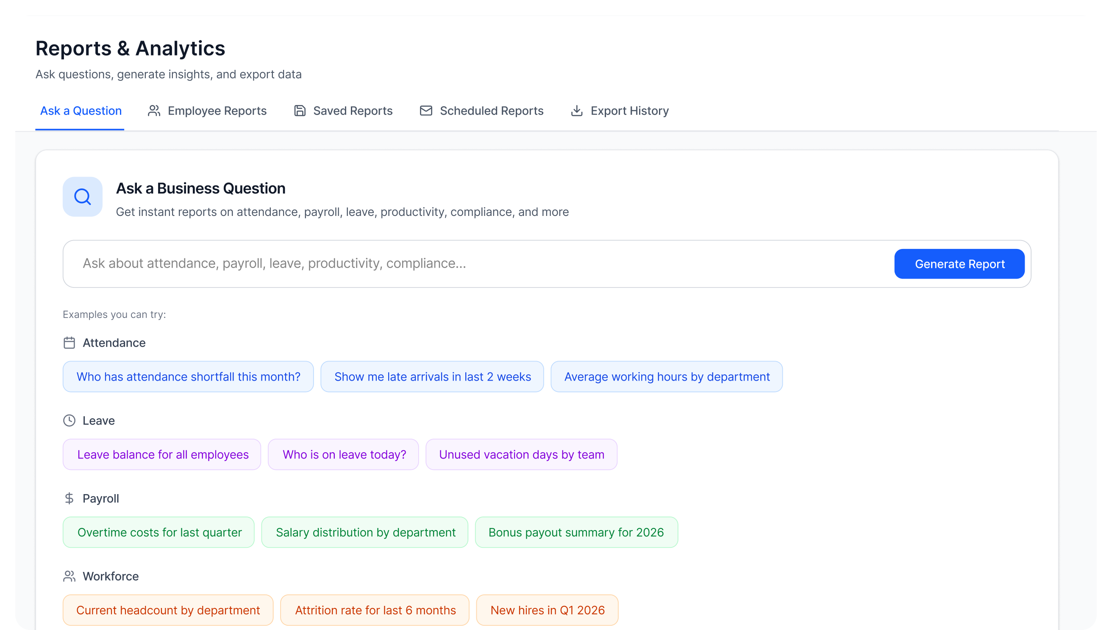Click the Workforce people icon
Image resolution: width=1112 pixels, height=630 pixels.
pyautogui.click(x=69, y=576)
